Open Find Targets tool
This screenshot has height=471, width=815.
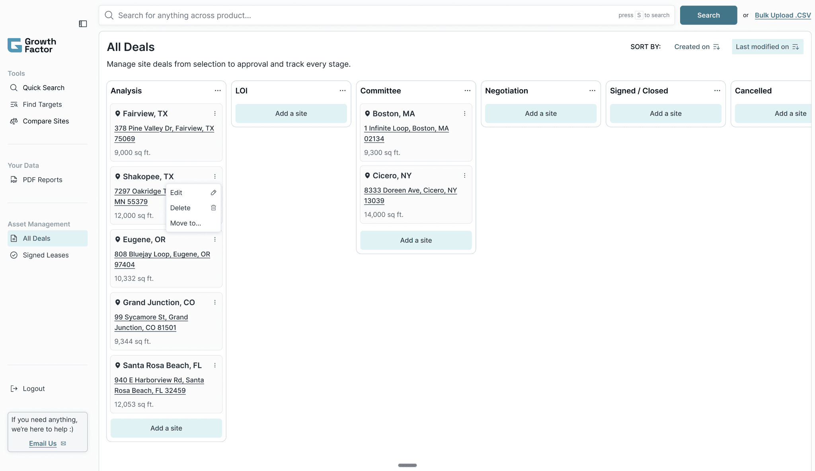tap(42, 104)
